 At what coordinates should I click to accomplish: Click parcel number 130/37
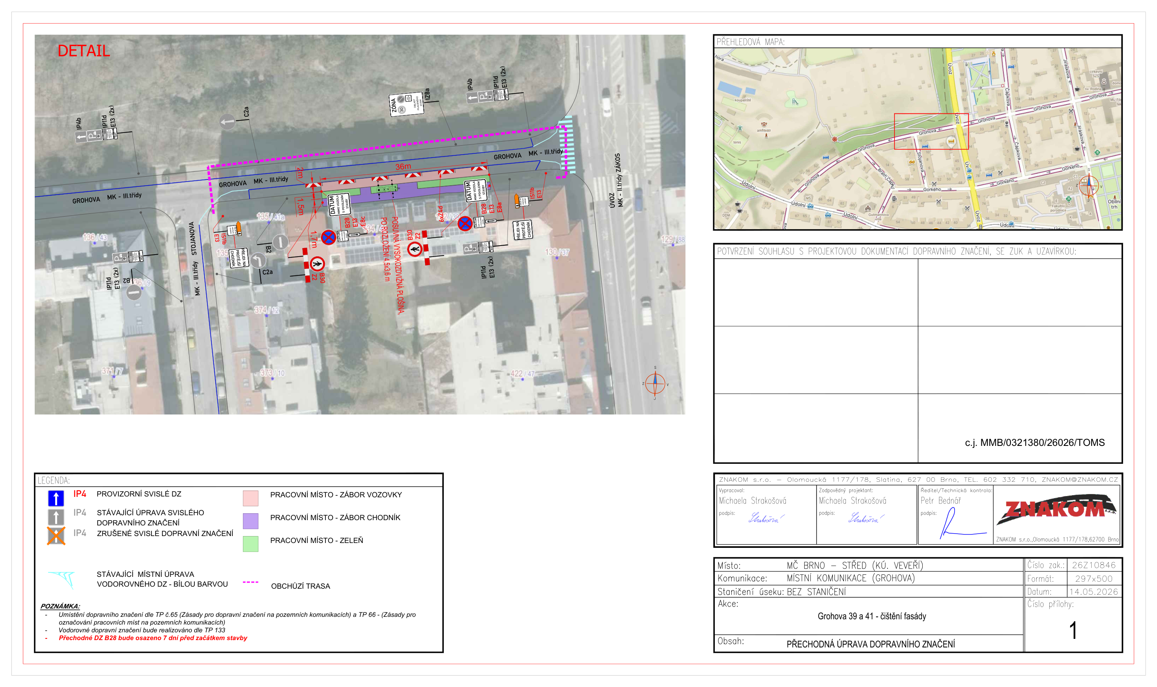click(557, 252)
